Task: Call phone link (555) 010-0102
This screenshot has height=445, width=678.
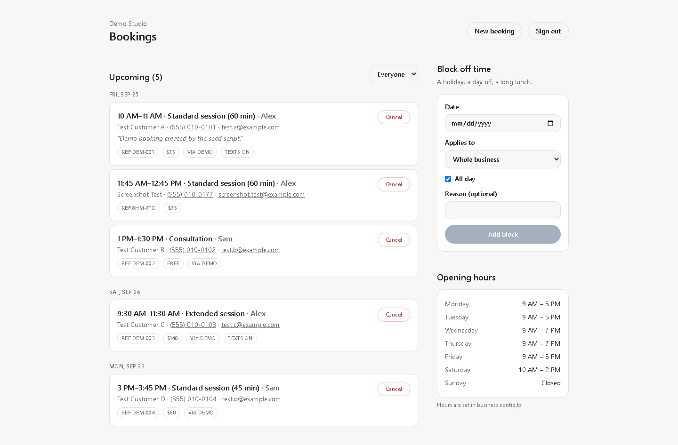Action: tap(193, 250)
